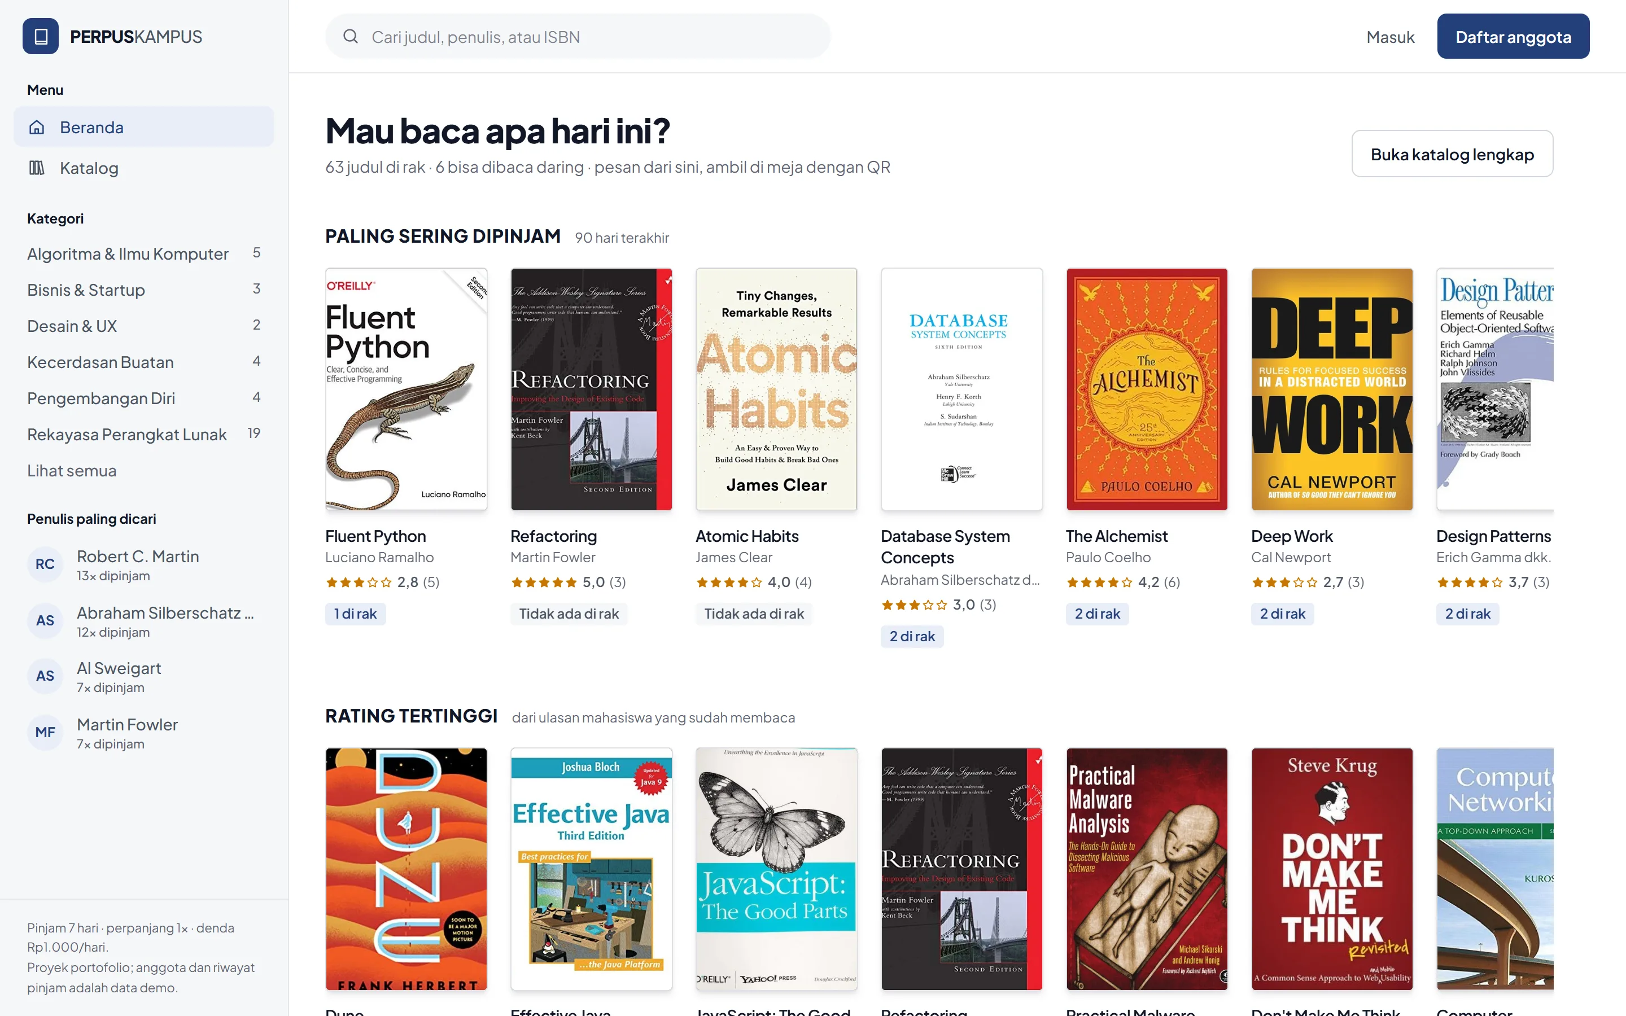Screen dimensions: 1626x1016
Task: Open the Atomic Habits book cover
Action: coord(777,389)
